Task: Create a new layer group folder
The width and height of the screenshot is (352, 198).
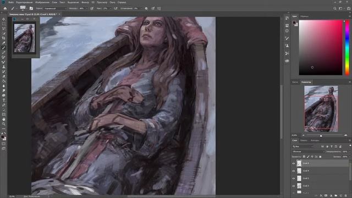Action: click(x=336, y=196)
